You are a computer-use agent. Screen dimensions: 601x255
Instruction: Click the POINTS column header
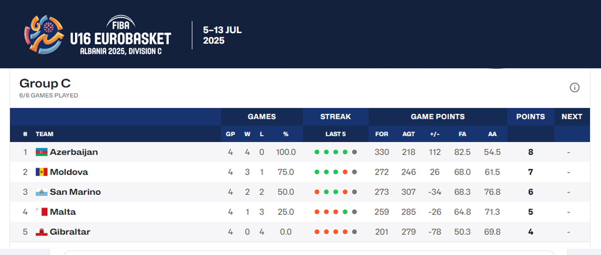point(530,116)
